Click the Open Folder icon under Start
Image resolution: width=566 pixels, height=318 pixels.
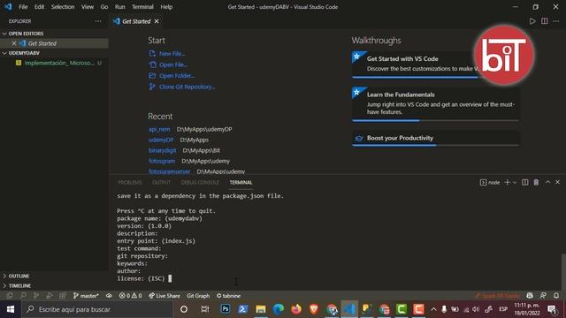(152, 76)
